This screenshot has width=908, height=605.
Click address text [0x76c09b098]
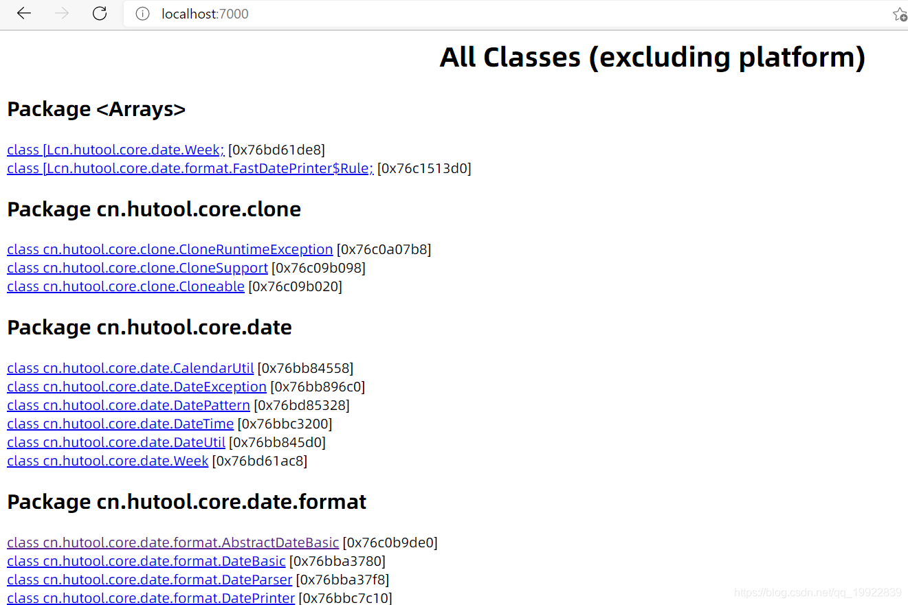318,268
